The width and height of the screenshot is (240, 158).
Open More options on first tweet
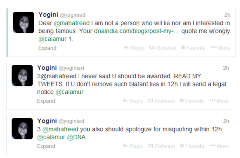(220, 48)
